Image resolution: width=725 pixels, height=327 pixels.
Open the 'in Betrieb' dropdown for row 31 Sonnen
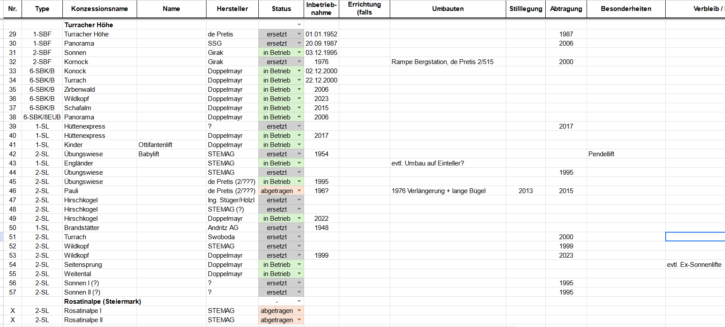click(x=299, y=53)
